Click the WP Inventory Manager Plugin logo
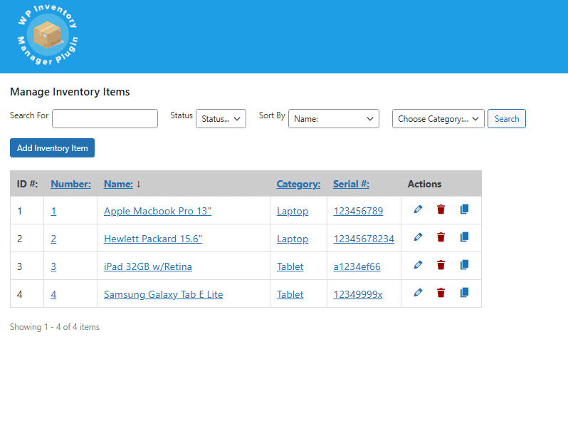This screenshot has width=568, height=436. 48,35
